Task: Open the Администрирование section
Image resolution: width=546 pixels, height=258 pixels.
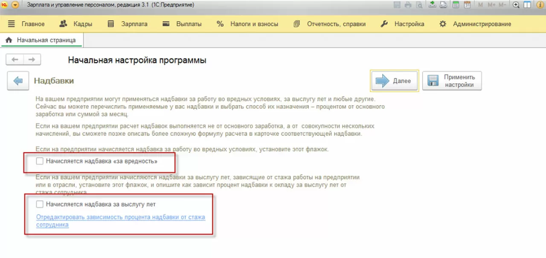Action: 475,24
